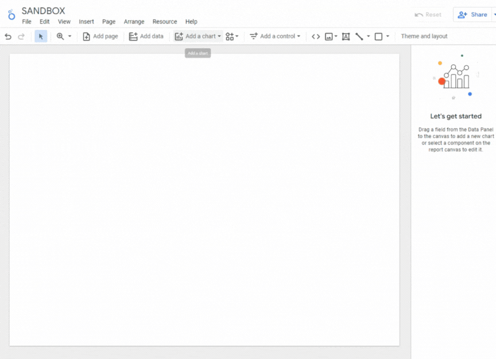
Task: Open the Resource menu
Action: click(165, 22)
